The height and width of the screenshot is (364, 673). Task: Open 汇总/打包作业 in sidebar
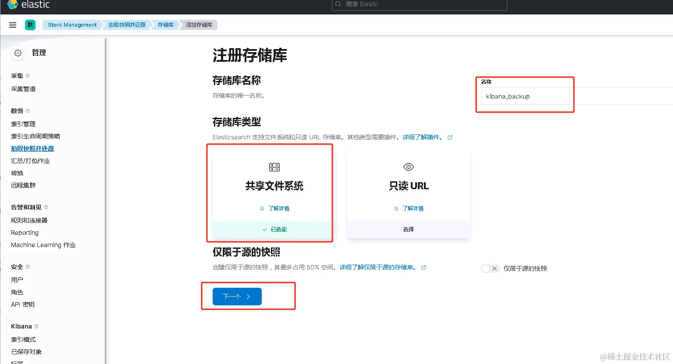point(30,161)
